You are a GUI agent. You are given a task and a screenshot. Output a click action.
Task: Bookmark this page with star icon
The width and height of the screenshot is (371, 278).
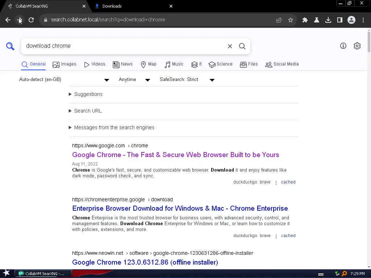tap(291, 20)
